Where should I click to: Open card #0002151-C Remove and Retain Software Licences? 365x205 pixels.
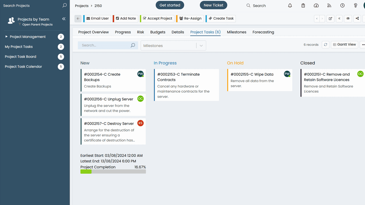coord(333,83)
